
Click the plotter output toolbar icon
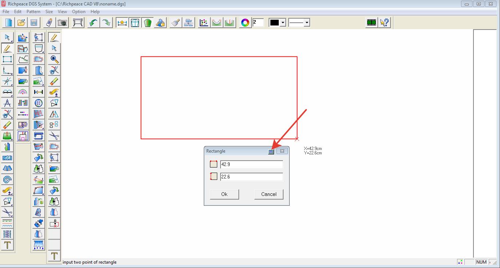click(x=78, y=23)
